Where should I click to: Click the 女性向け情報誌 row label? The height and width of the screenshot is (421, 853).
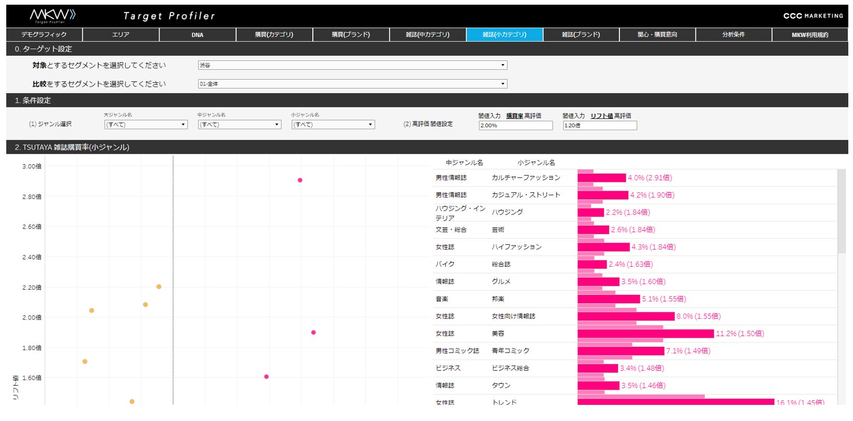514,316
